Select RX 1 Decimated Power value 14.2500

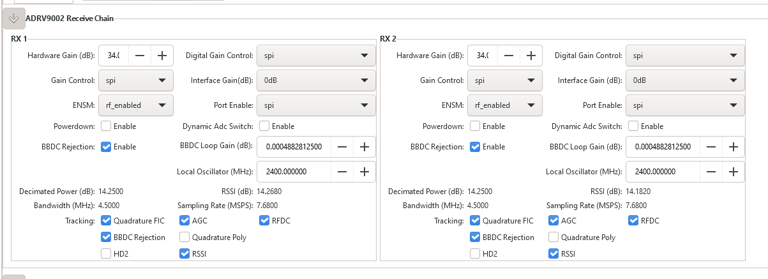point(111,191)
